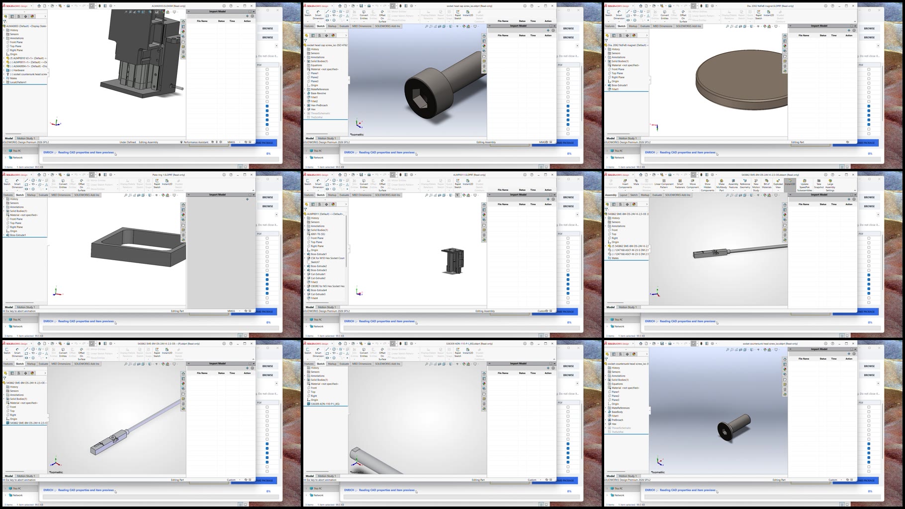Tick bottommost PDF checkbox behind ALMA0003 window
Viewport: 905px width, 509px height.
click(267, 133)
